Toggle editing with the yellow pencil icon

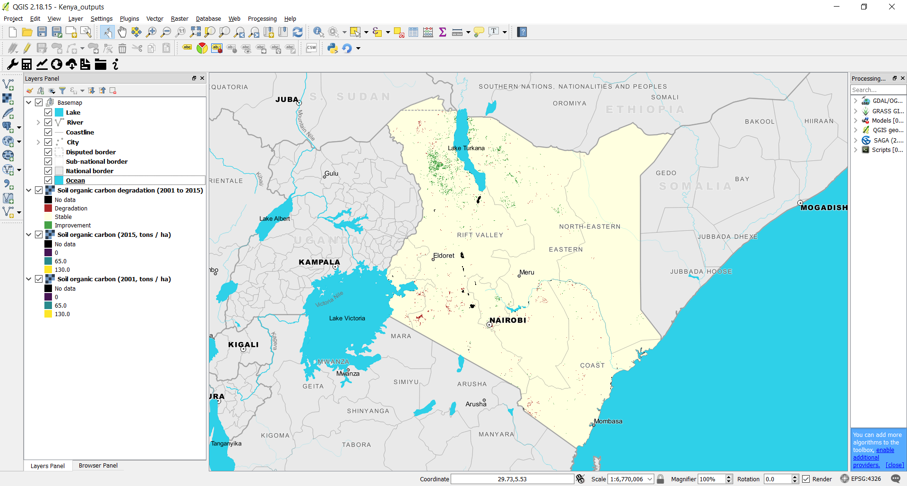27,48
